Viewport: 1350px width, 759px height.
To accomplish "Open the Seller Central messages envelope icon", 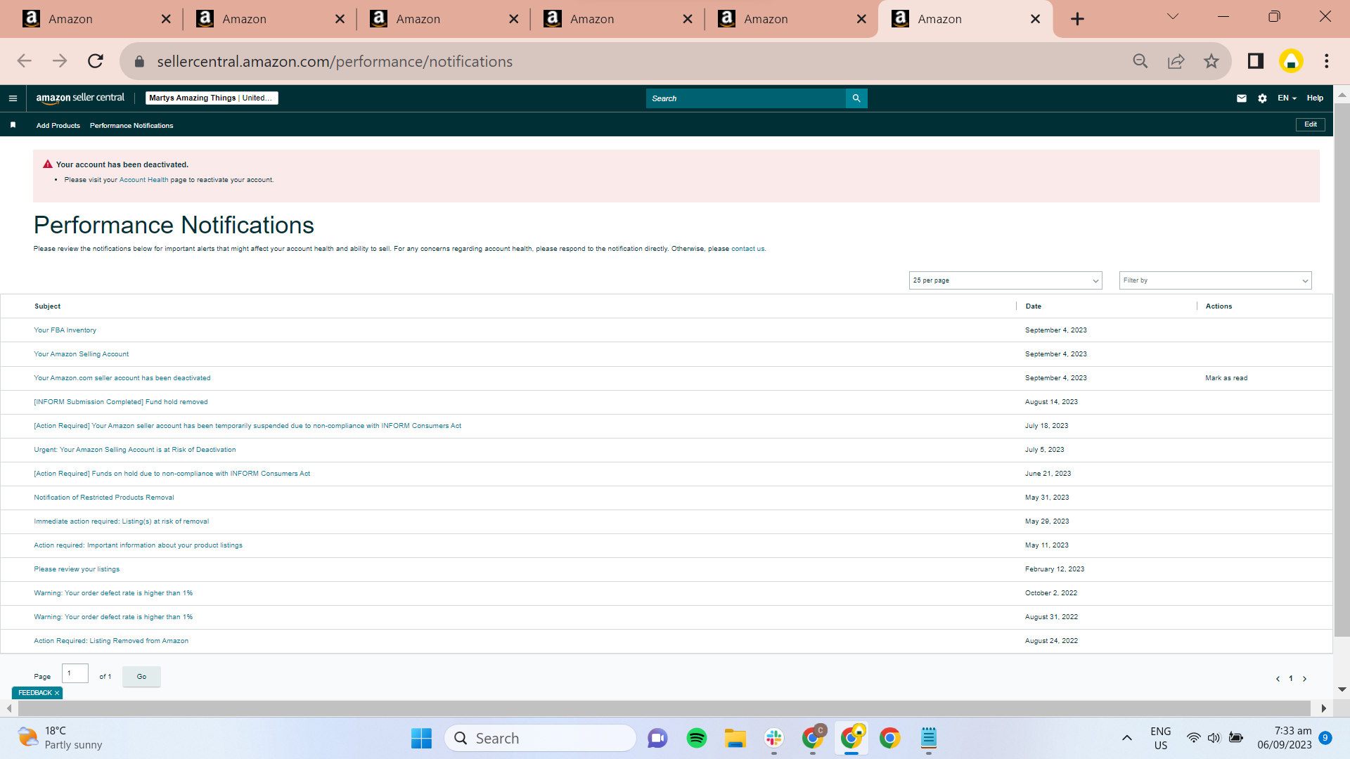I will tap(1242, 98).
